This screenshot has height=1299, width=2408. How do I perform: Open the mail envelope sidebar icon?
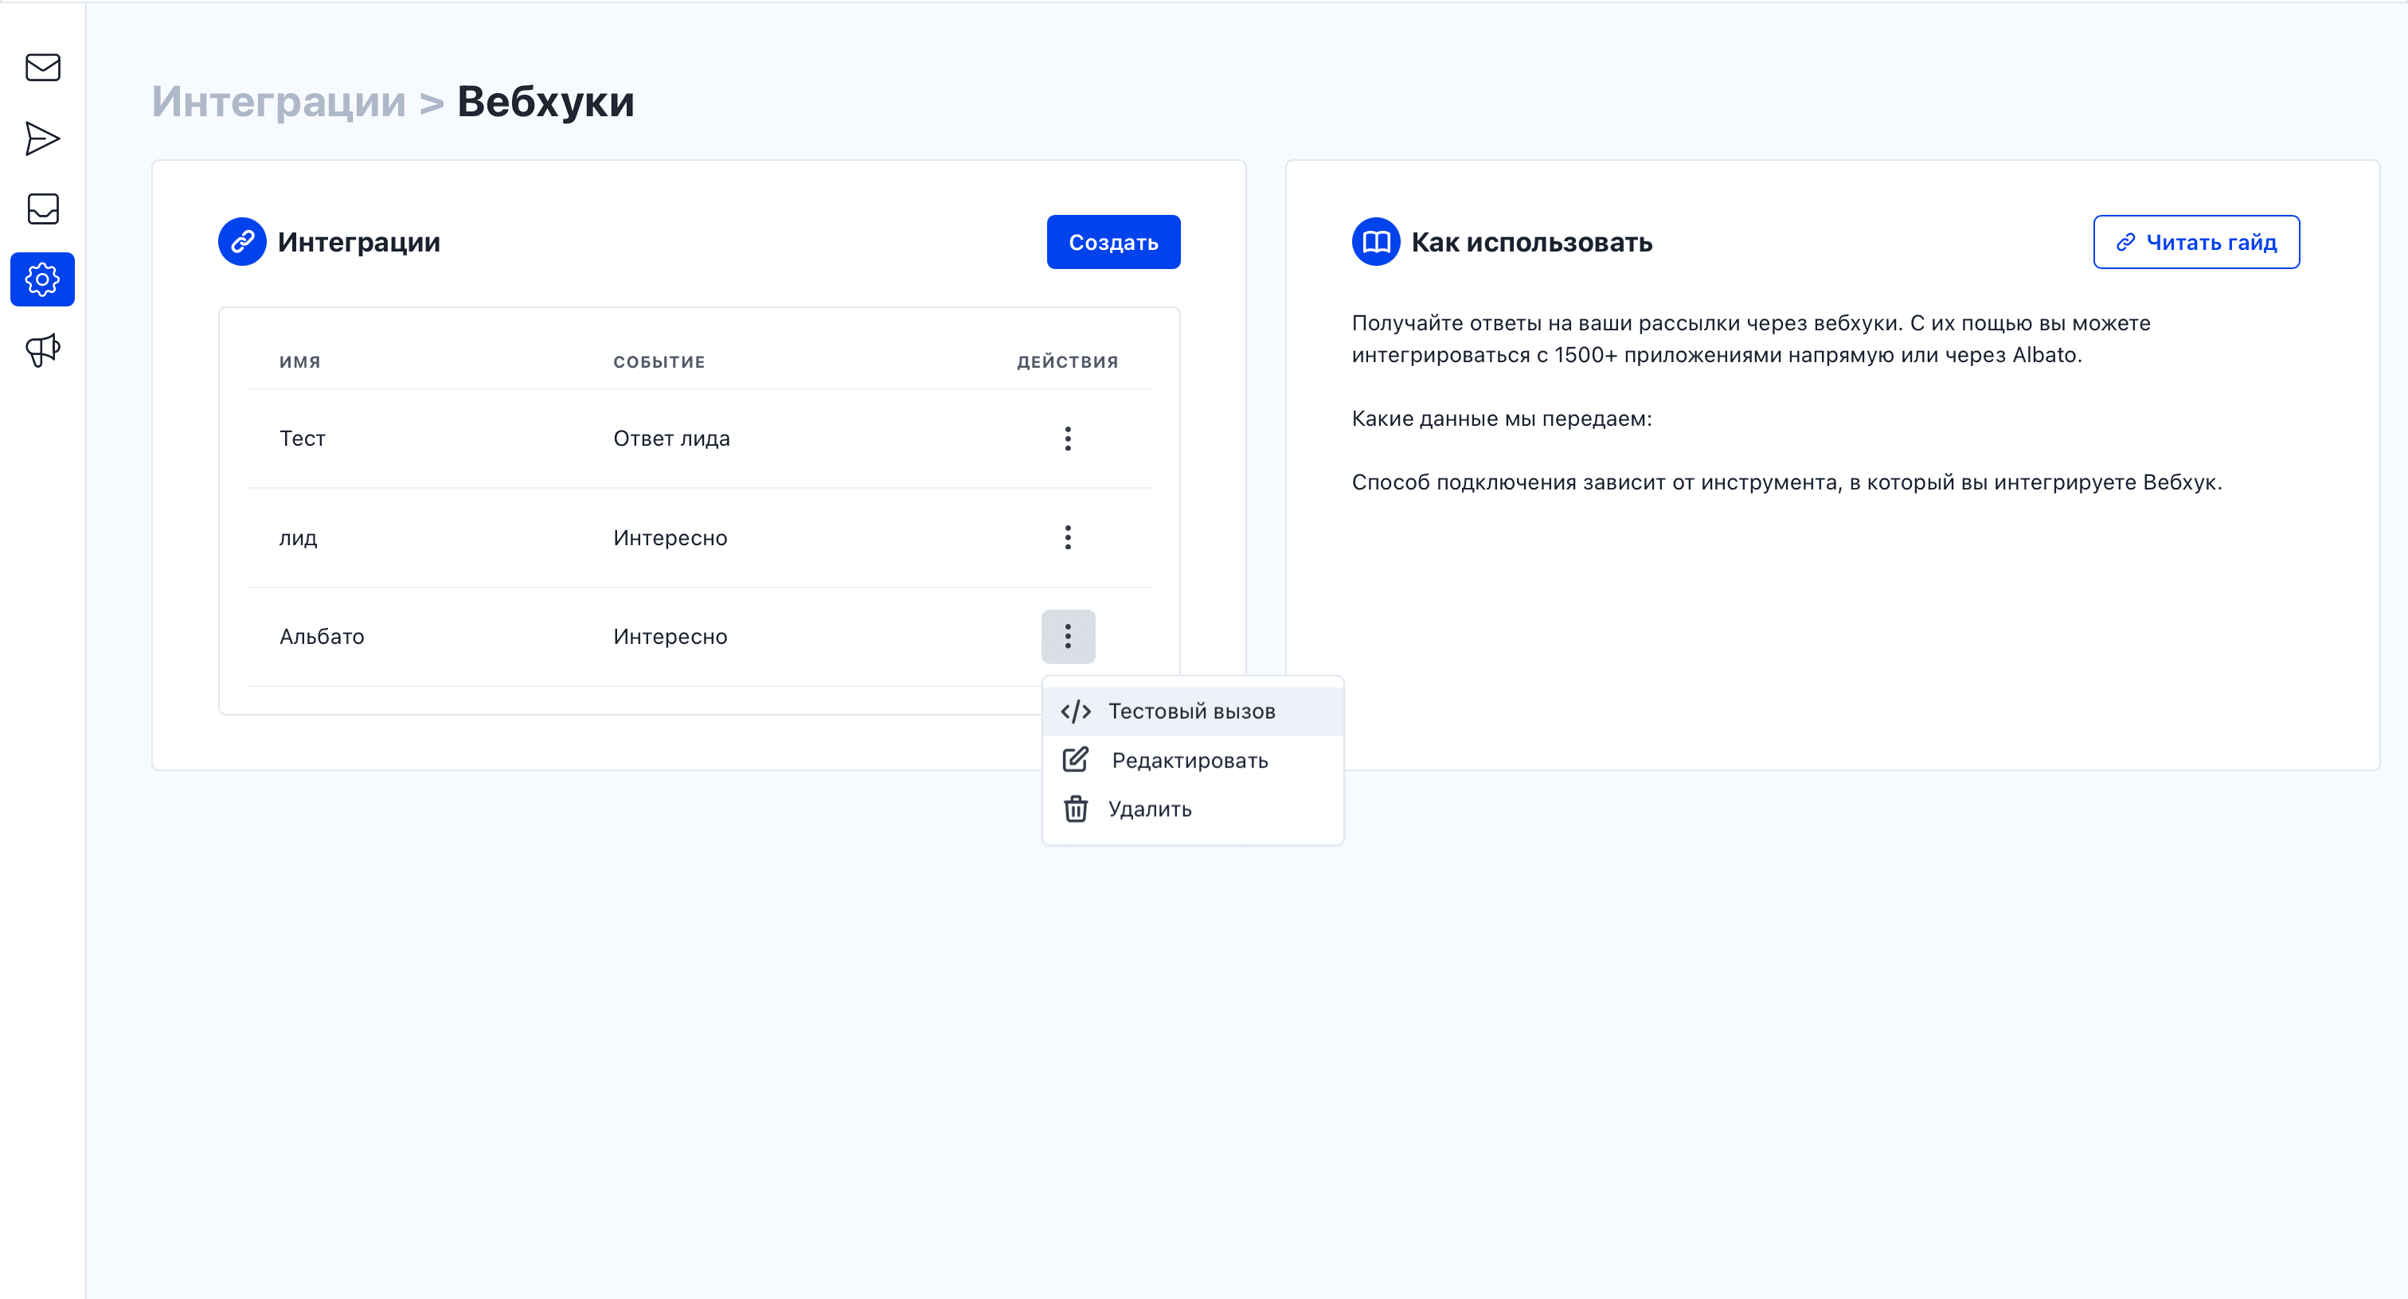point(43,68)
